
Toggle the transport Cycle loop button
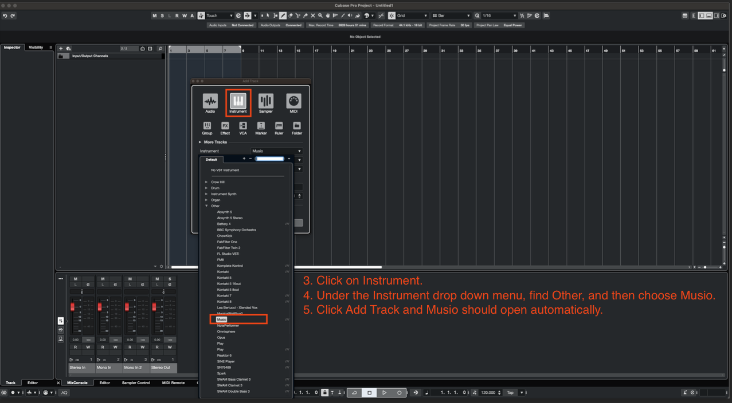pyautogui.click(x=354, y=393)
